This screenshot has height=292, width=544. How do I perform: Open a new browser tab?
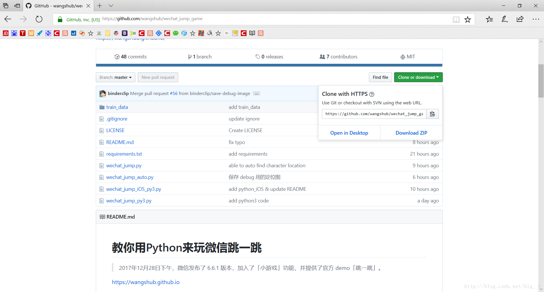click(x=99, y=6)
